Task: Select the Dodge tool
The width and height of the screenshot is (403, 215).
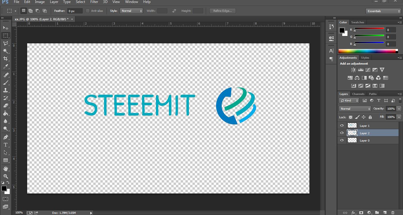Action: coord(5,129)
